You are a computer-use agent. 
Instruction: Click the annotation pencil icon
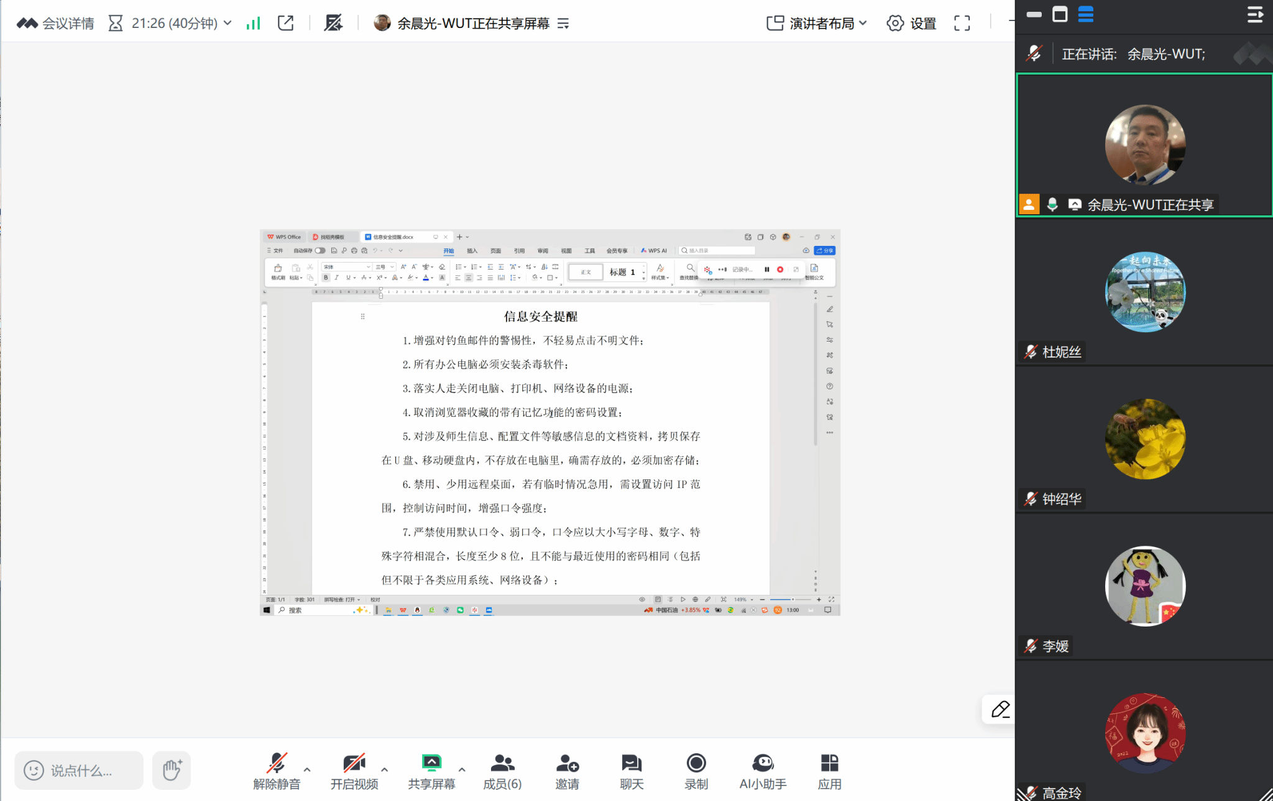(1000, 709)
